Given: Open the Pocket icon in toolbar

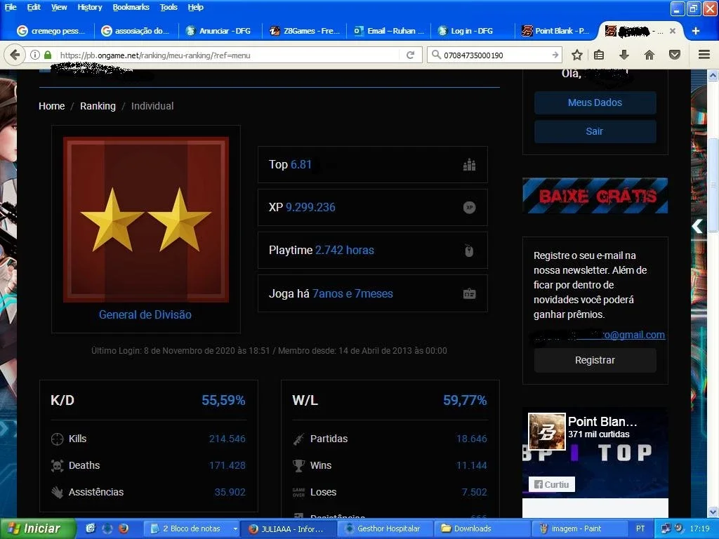Looking at the screenshot, I should 675,55.
